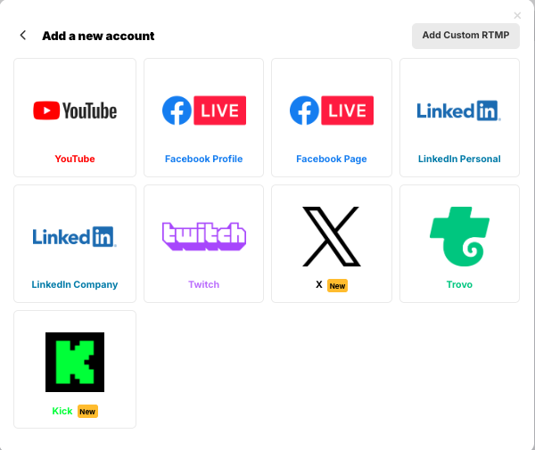Click the LinkedIn Personal text label
Image resolution: width=535 pixels, height=450 pixels.
tap(459, 159)
